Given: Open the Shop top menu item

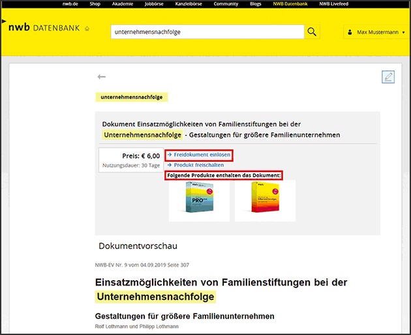Looking at the screenshot, I should [97, 5].
